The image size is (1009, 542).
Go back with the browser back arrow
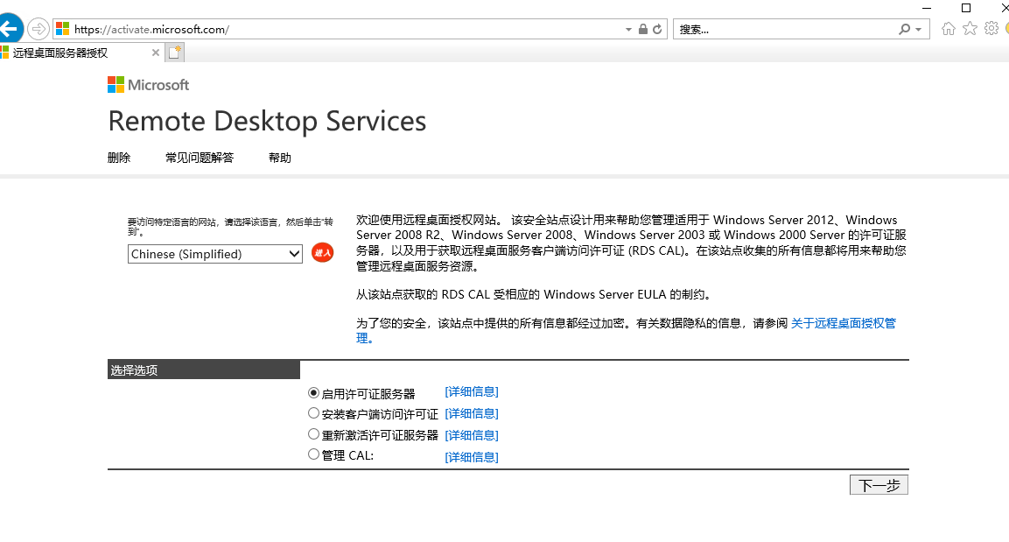10,29
